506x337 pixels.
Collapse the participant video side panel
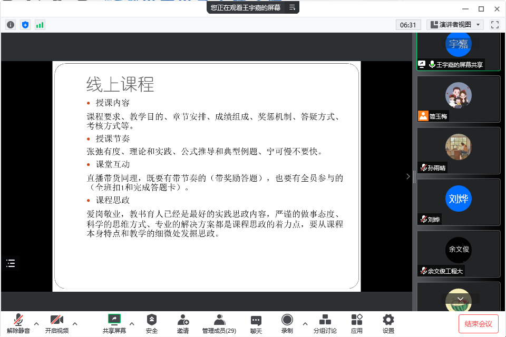point(408,177)
